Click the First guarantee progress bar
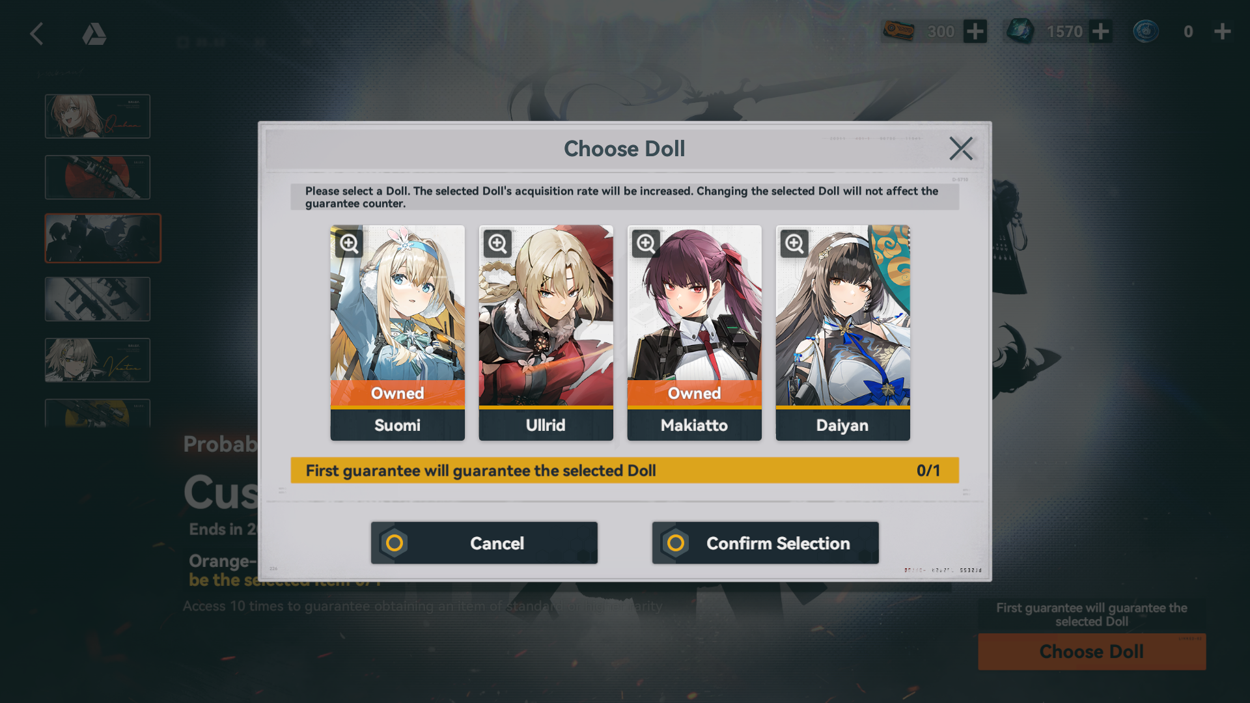Image resolution: width=1250 pixels, height=703 pixels. coord(624,470)
